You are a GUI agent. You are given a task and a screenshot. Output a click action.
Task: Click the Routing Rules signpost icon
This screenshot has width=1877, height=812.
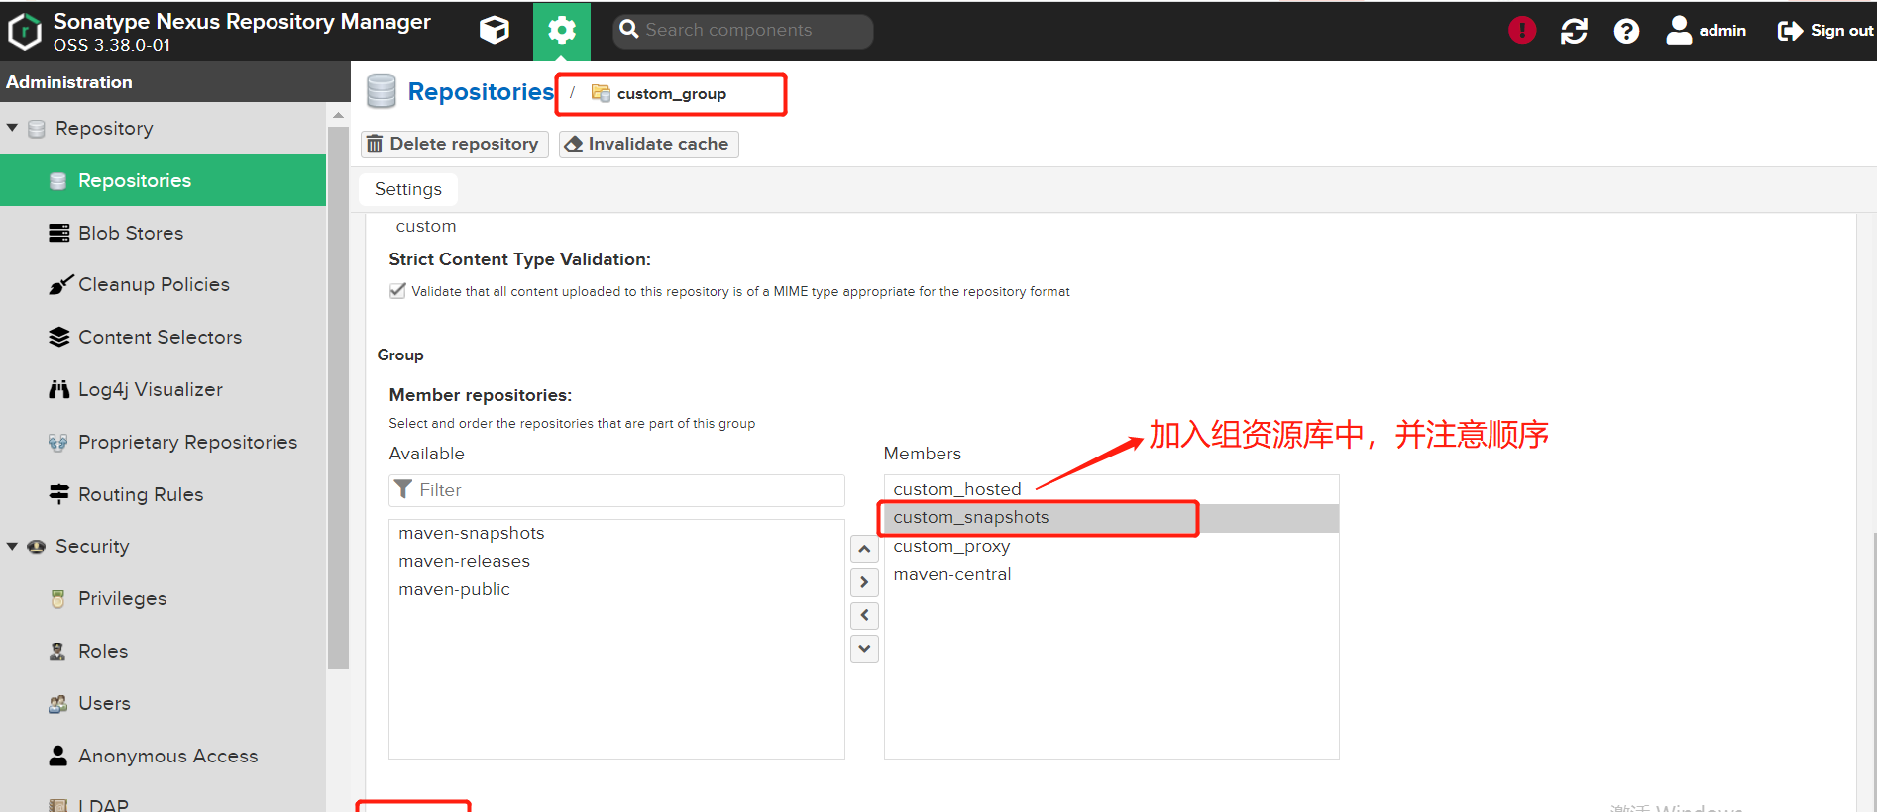[59, 493]
